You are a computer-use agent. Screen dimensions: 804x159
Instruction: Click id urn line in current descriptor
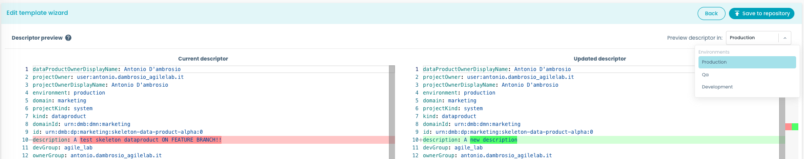118,132
